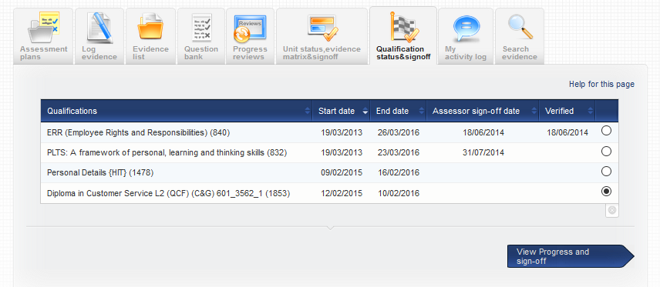Open the Assessment plans folder icon
The height and width of the screenshot is (287, 660).
click(43, 27)
